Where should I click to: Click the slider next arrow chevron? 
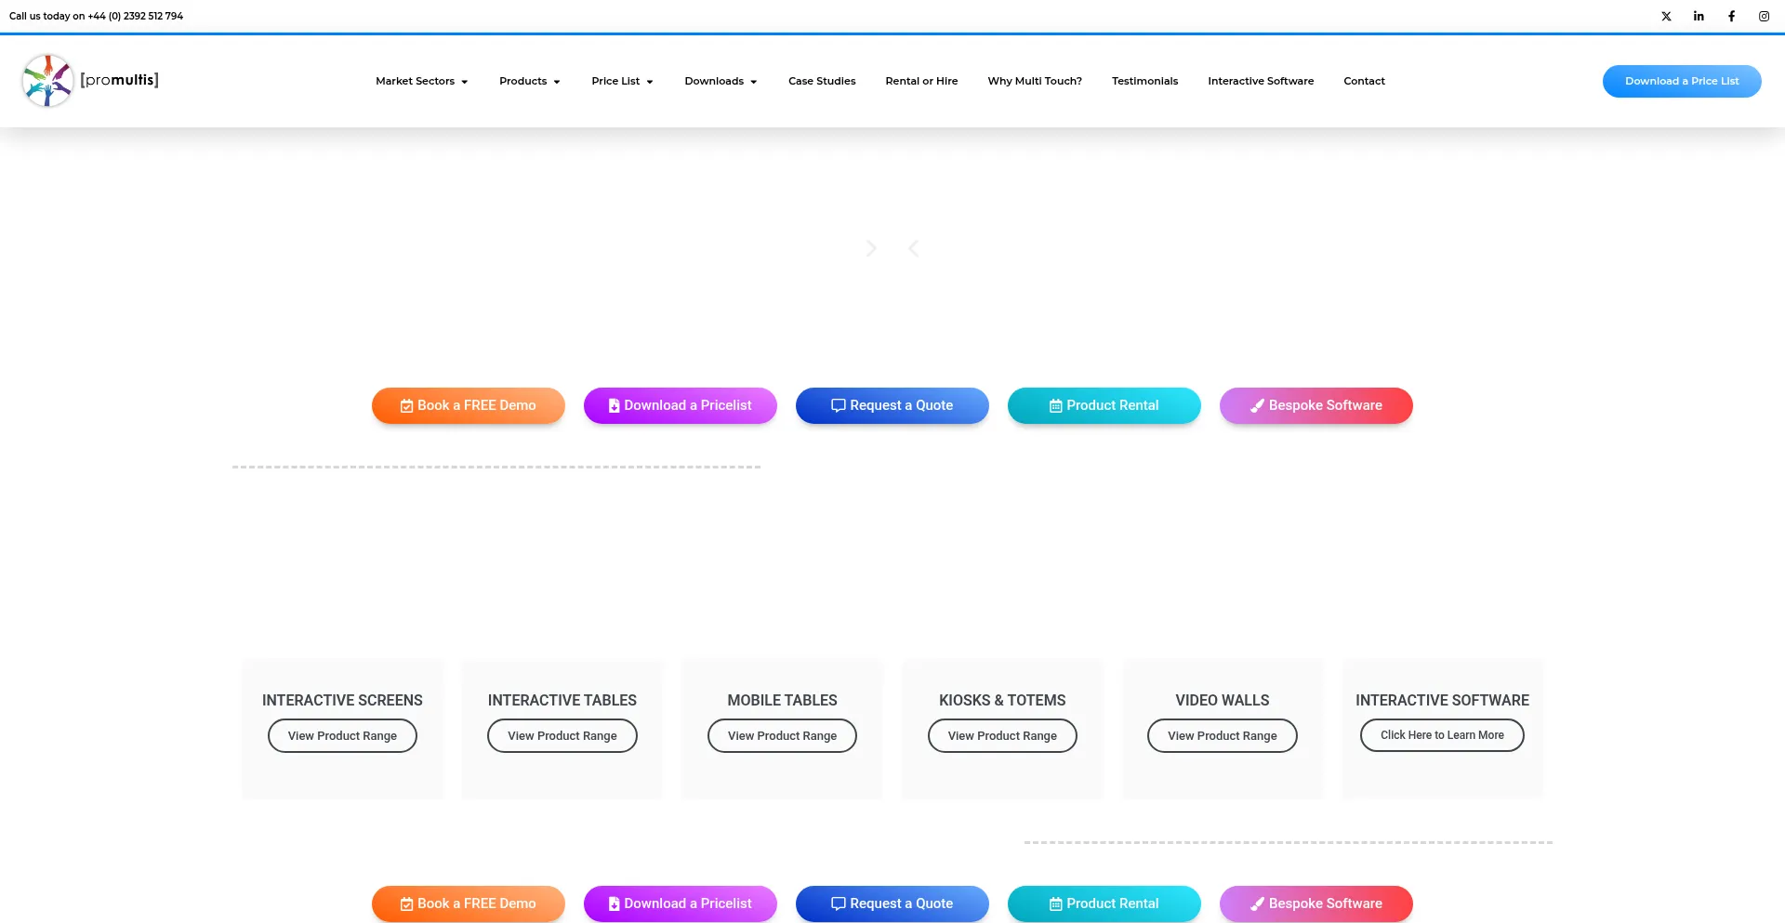tap(871, 248)
